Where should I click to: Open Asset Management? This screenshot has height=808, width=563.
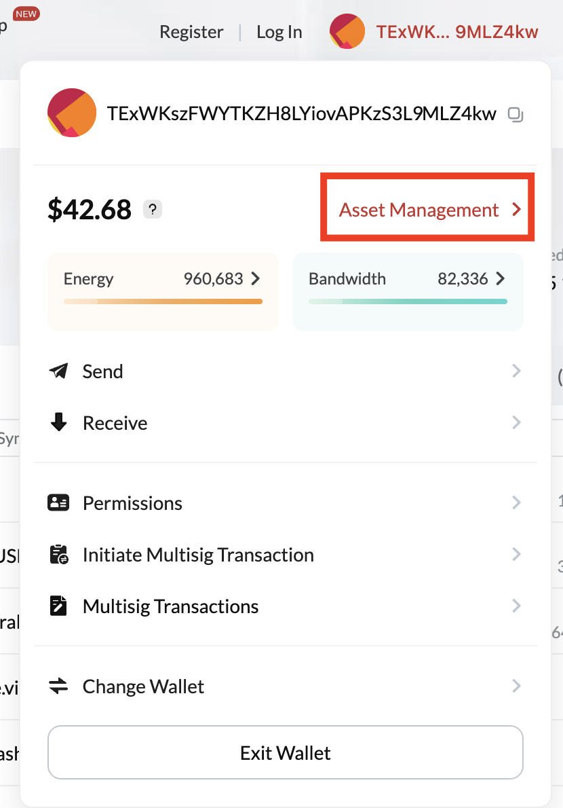(x=427, y=209)
